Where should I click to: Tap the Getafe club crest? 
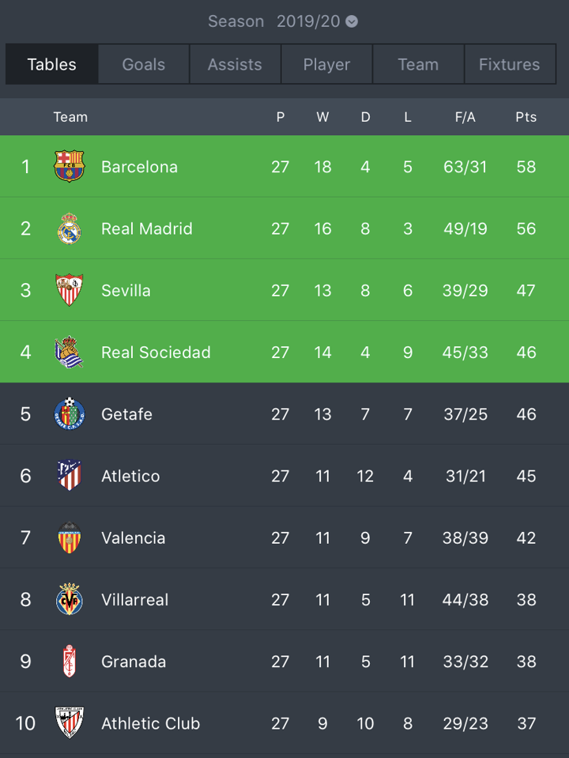coord(70,414)
